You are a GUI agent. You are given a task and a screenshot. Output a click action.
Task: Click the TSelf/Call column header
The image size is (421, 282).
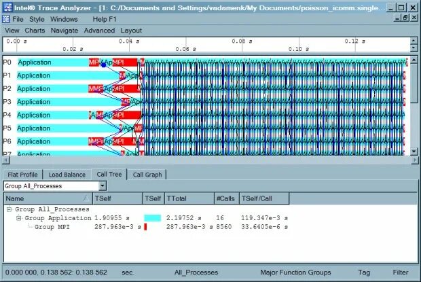coord(264,198)
